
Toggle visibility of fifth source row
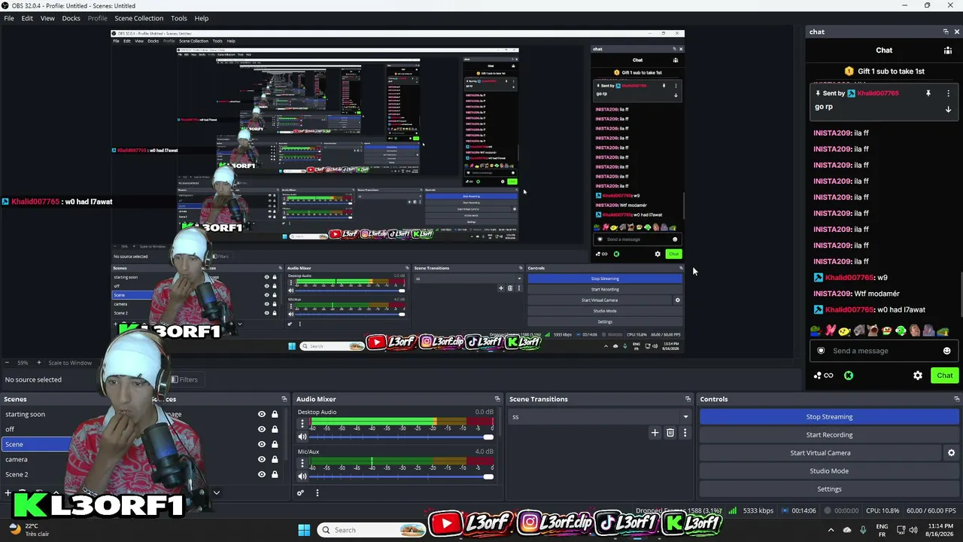[262, 474]
